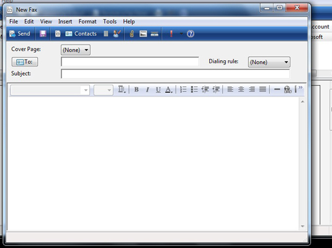This screenshot has height=248, width=332.
Task: Click into the To recipient field
Action: click(x=130, y=61)
